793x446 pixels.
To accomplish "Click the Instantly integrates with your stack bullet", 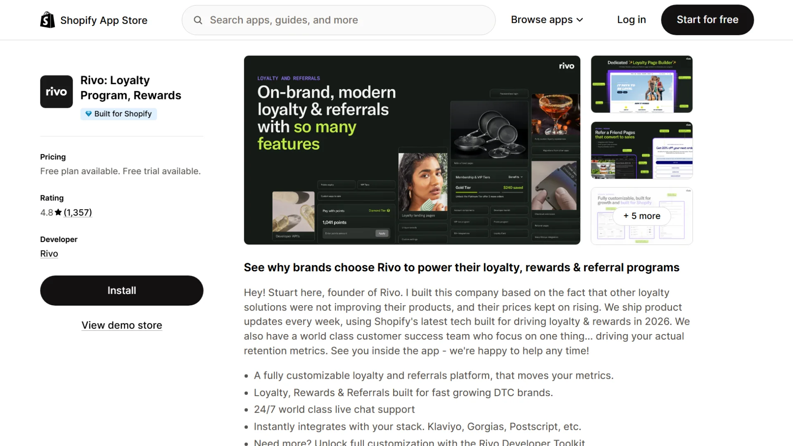I will coord(418,426).
